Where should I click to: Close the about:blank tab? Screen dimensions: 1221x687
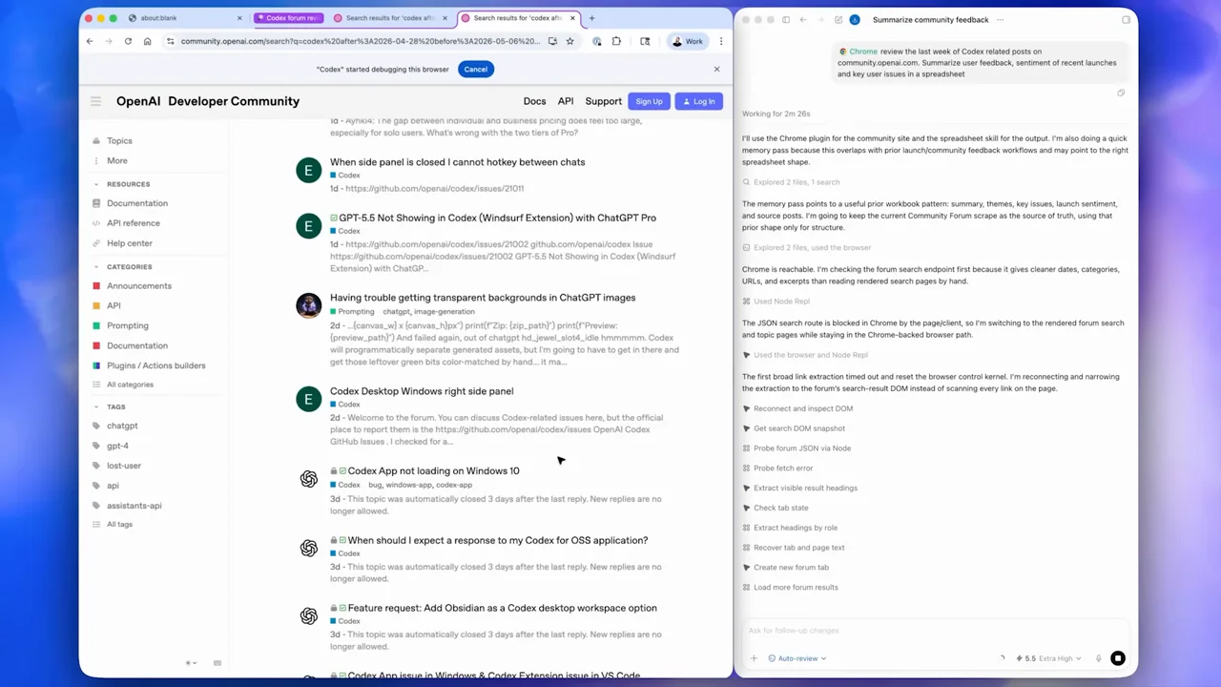click(x=239, y=18)
